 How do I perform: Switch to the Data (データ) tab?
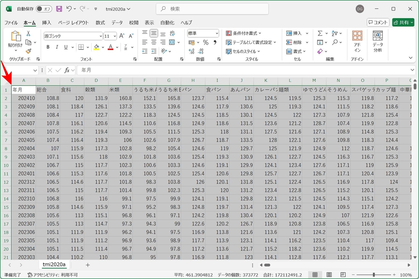[117, 23]
